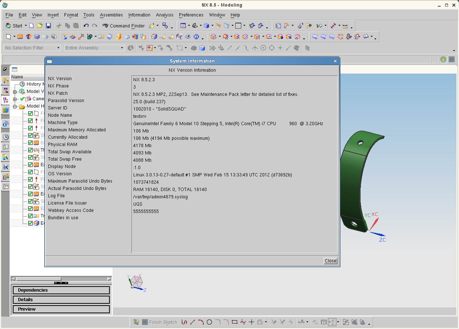The image size is (459, 329).
Task: Click the Copy icon in the toolbar
Action: [x=67, y=26]
